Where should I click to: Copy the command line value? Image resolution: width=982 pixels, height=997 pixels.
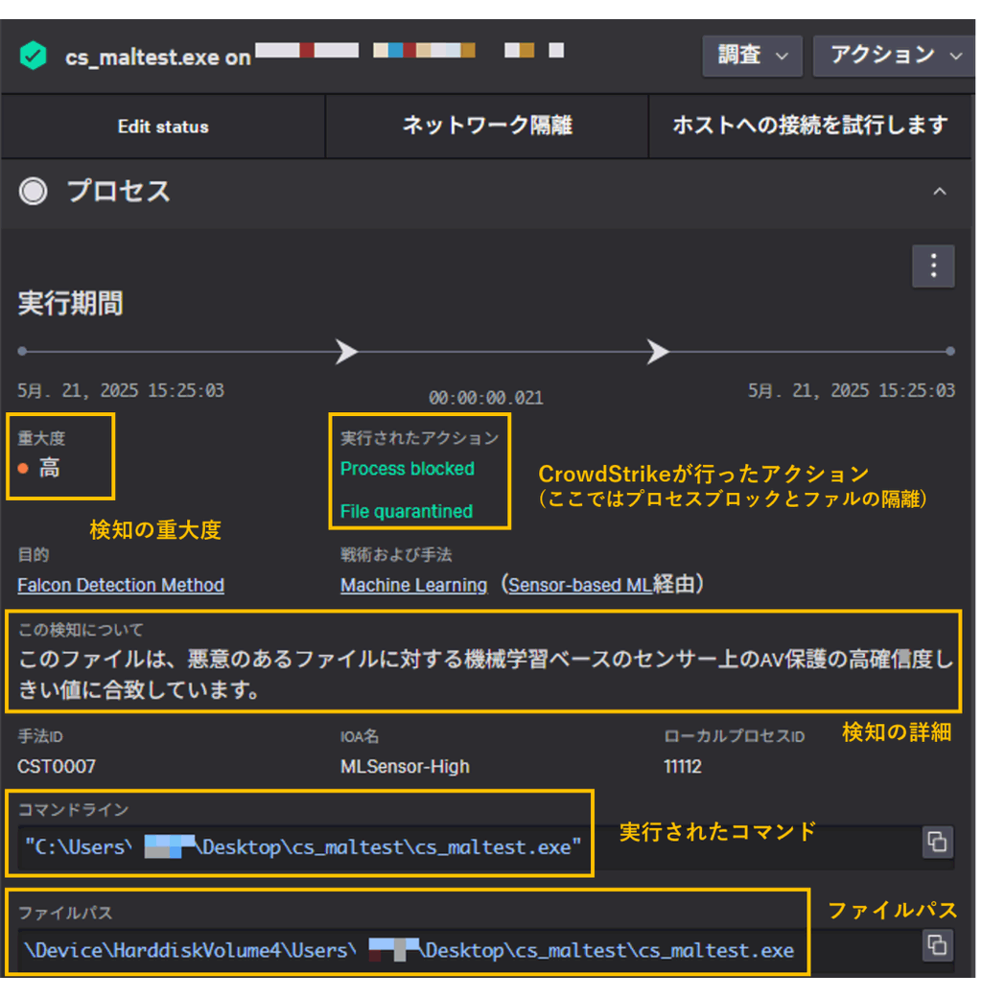938,843
